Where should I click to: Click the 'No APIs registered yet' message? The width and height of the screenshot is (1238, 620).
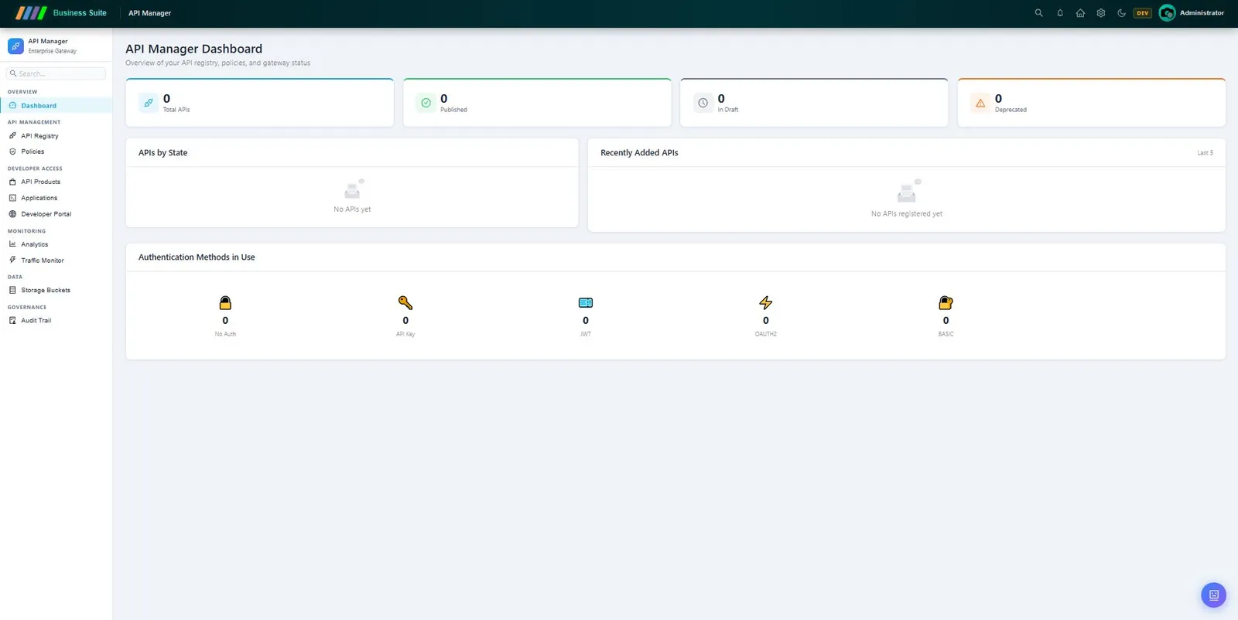[907, 214]
